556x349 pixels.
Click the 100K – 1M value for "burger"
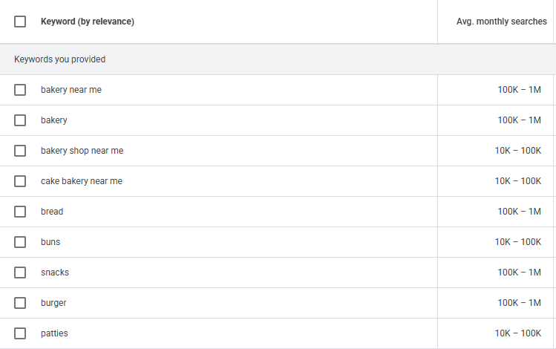point(519,303)
